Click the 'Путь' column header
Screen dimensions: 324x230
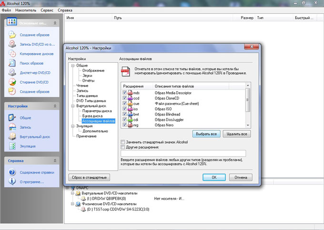[x=172, y=18]
